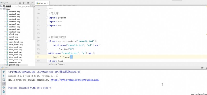Fold the import block at line 11
The image size is (207, 95).
(x=47, y=17)
